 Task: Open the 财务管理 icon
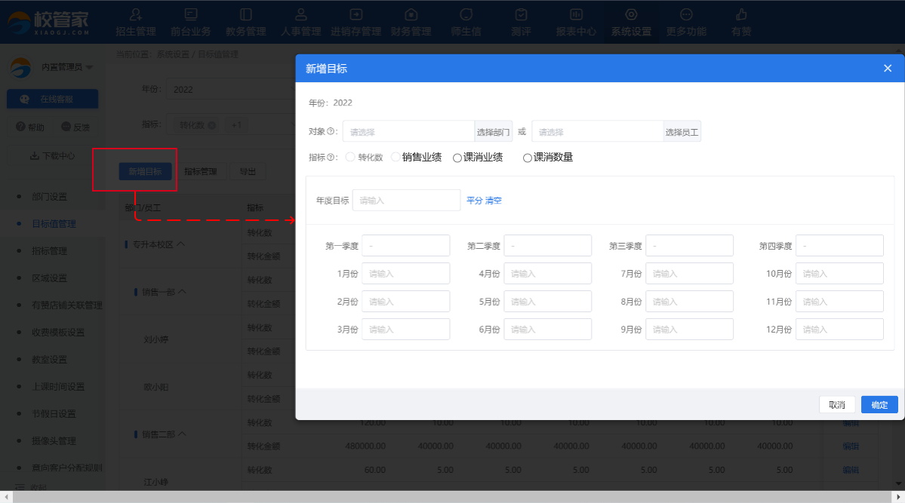pyautogui.click(x=411, y=14)
